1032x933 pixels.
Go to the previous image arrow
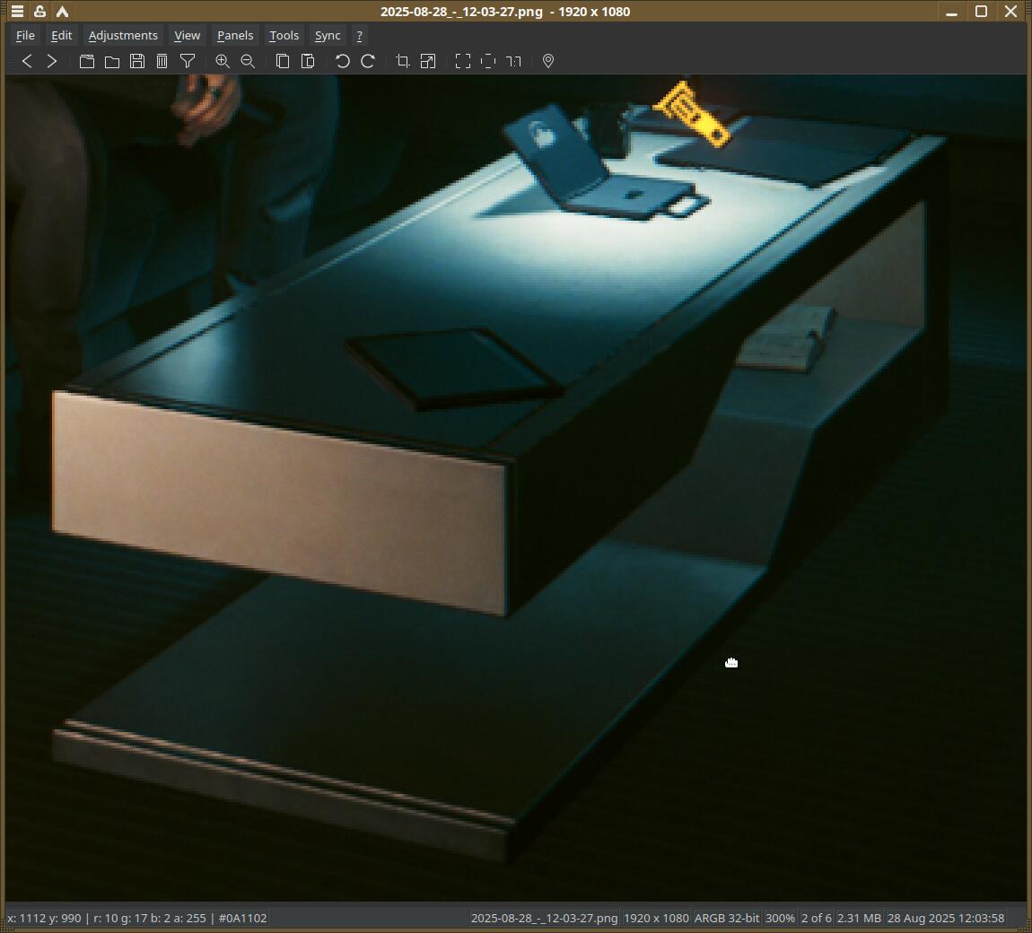click(27, 61)
